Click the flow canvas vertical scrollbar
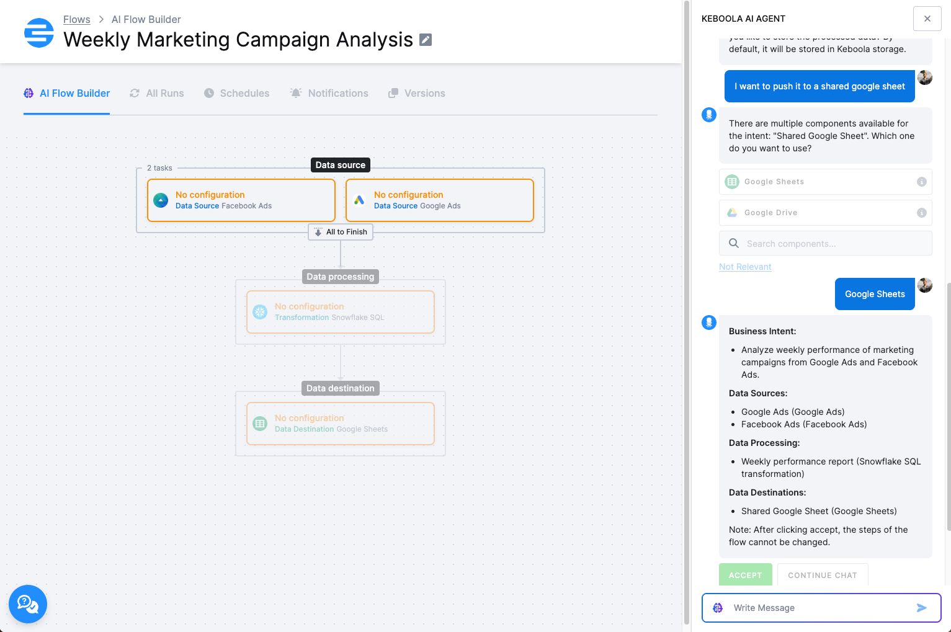 (686, 313)
